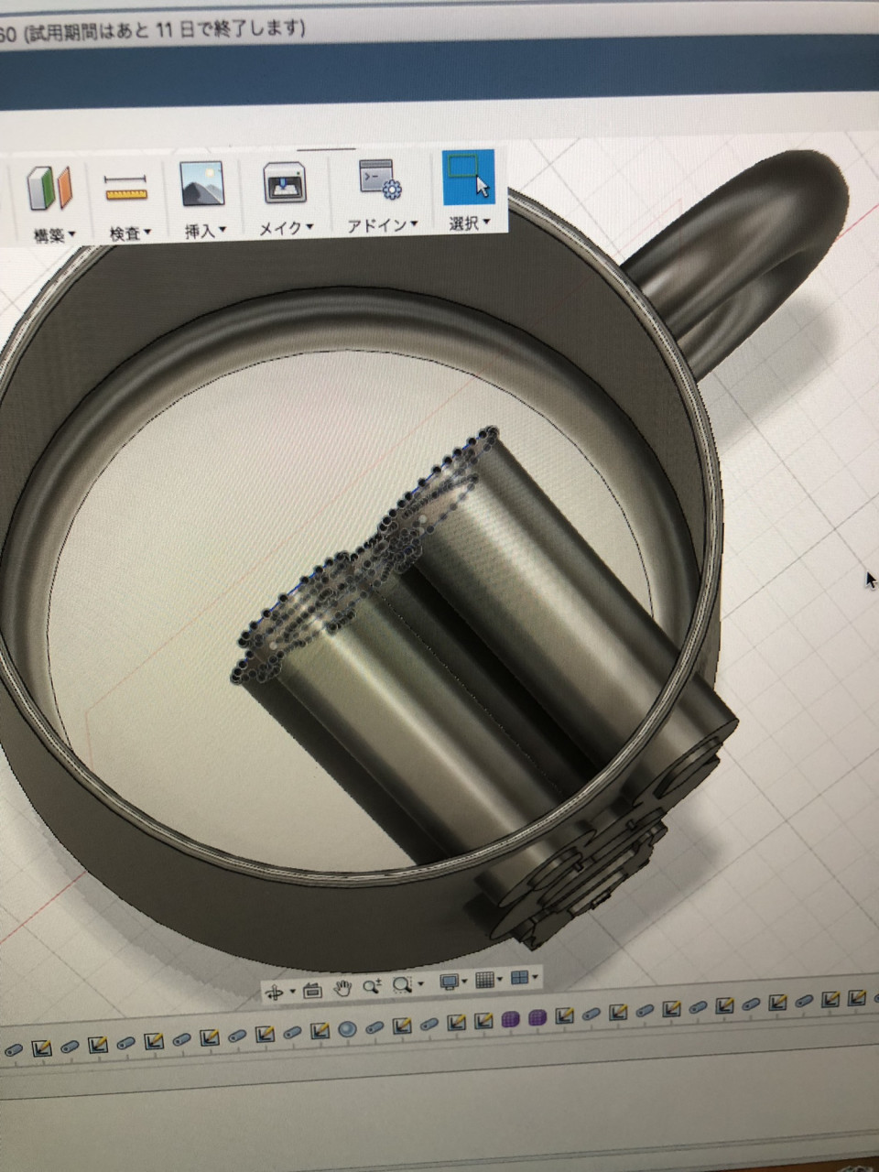The width and height of the screenshot is (879, 1172).
Task: Click the Grid and Snaps icon
Action: click(x=484, y=981)
